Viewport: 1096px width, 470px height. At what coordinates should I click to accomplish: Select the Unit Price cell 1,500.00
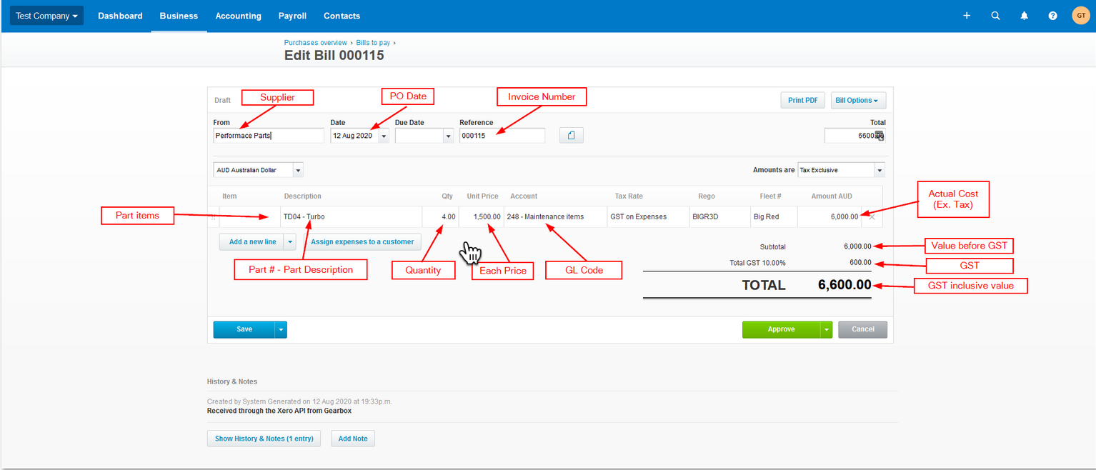(x=481, y=217)
